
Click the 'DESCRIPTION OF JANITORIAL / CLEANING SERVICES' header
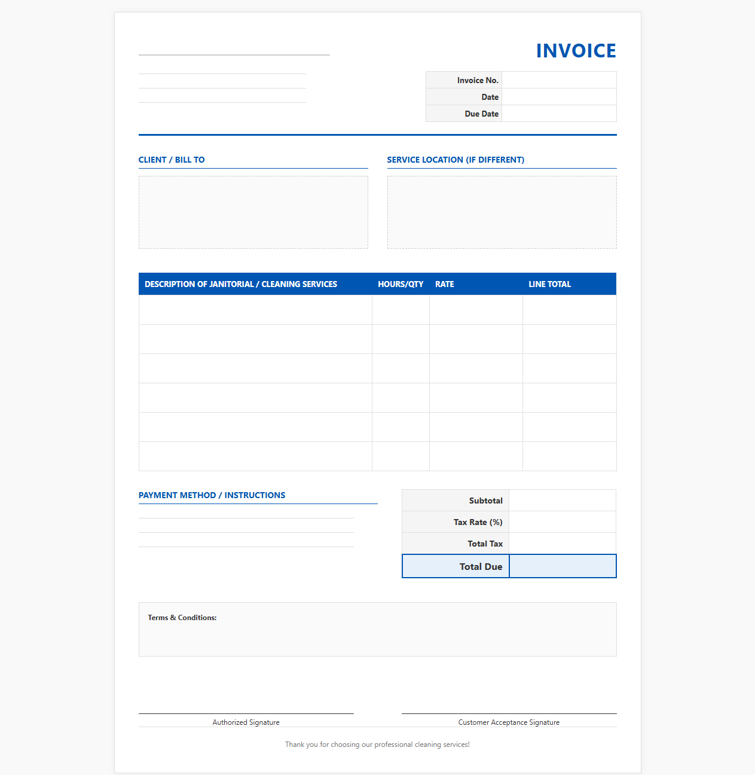pyautogui.click(x=241, y=284)
